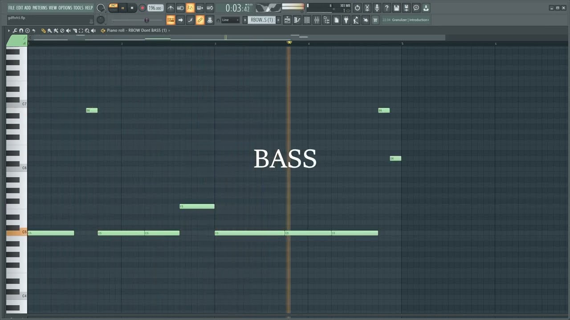
Task: Open the news chat bubble icon
Action: [x=416, y=8]
